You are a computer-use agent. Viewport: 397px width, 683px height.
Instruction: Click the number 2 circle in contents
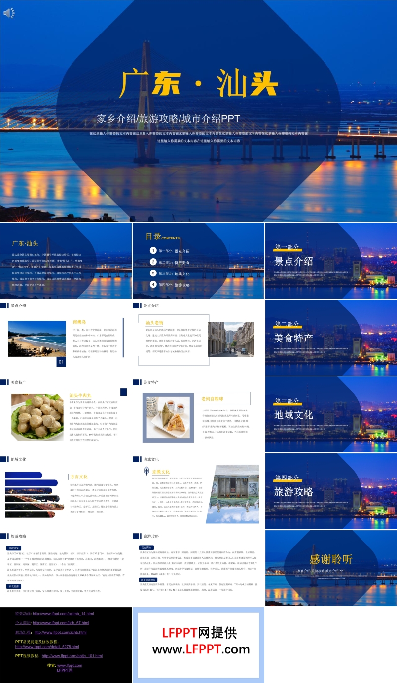coord(153,262)
